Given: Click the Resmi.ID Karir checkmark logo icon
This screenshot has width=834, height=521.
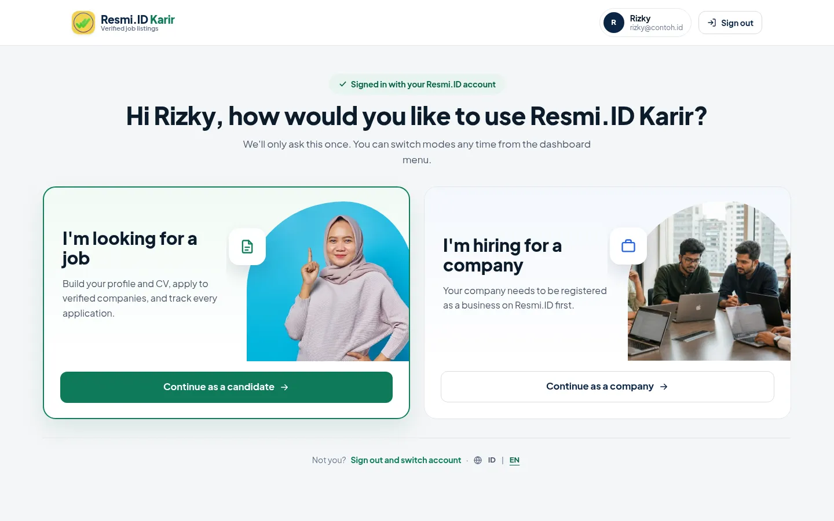Looking at the screenshot, I should point(83,23).
